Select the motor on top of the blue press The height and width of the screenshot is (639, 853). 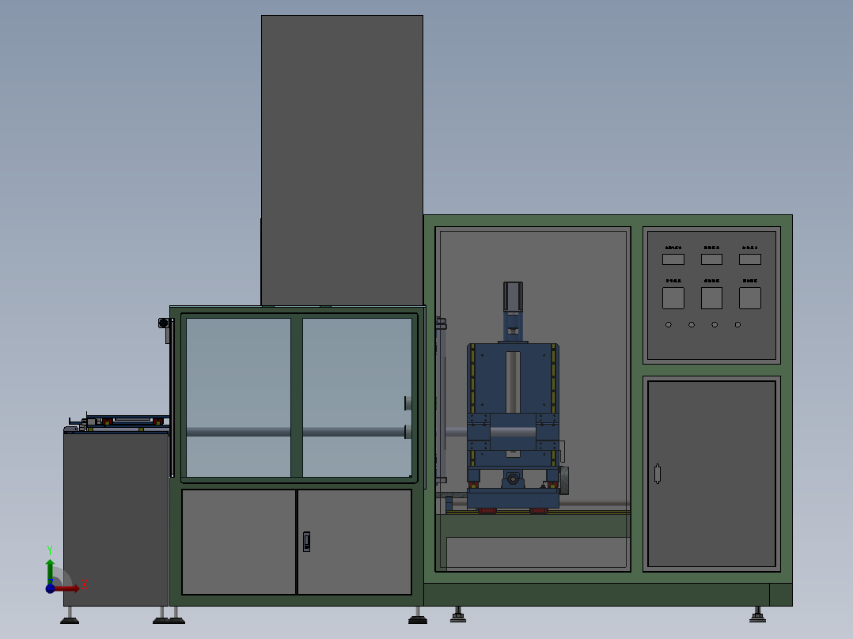[513, 297]
